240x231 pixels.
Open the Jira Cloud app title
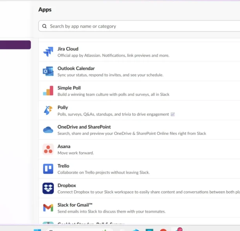point(68,49)
